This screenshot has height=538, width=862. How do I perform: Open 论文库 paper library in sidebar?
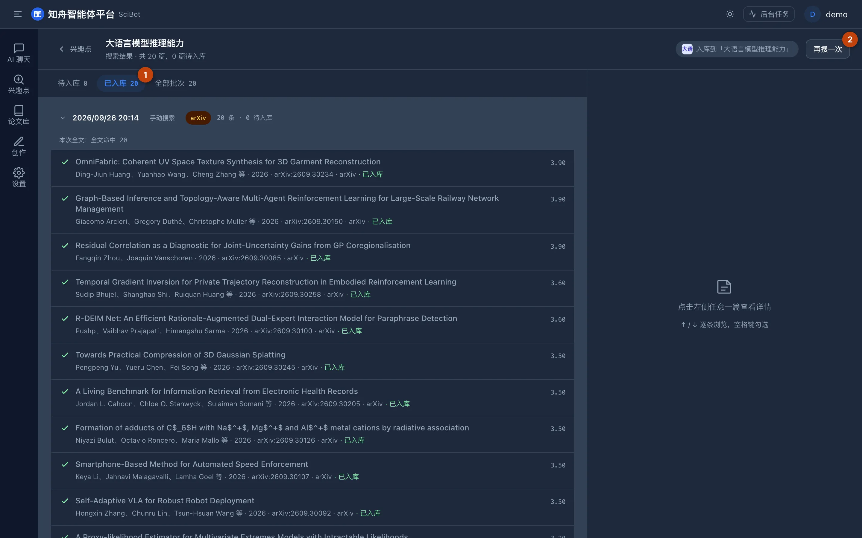[x=19, y=115]
